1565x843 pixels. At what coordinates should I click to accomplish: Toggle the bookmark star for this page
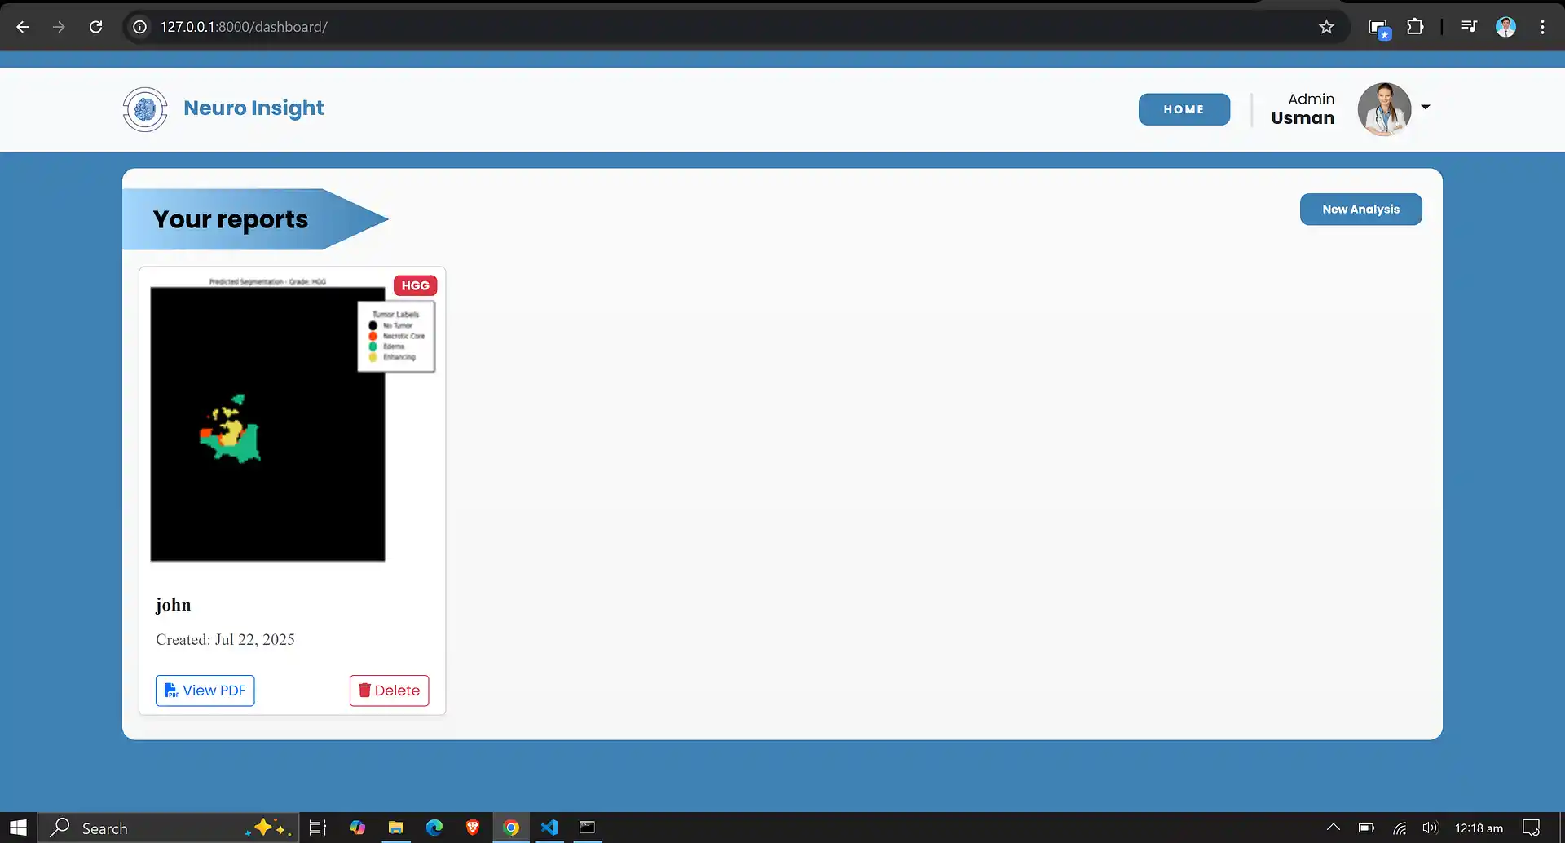1326,26
